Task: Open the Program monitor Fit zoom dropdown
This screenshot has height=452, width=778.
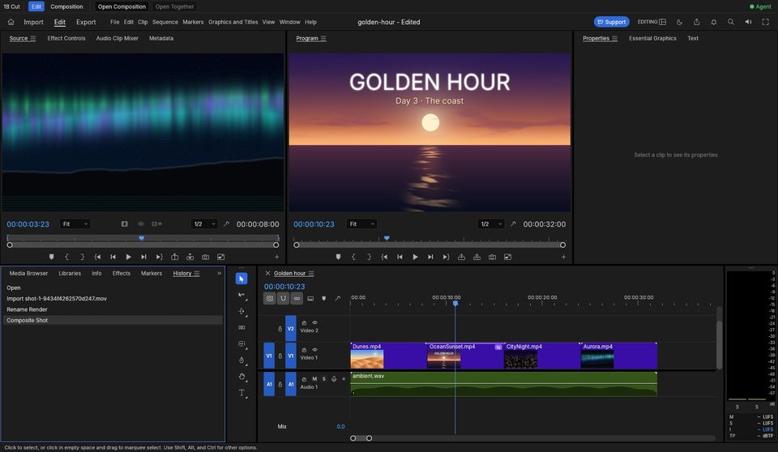Action: click(x=361, y=224)
